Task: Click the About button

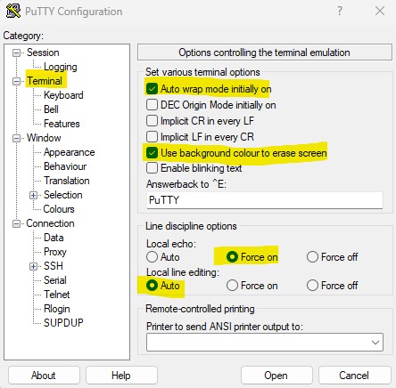Action: pyautogui.click(x=44, y=376)
